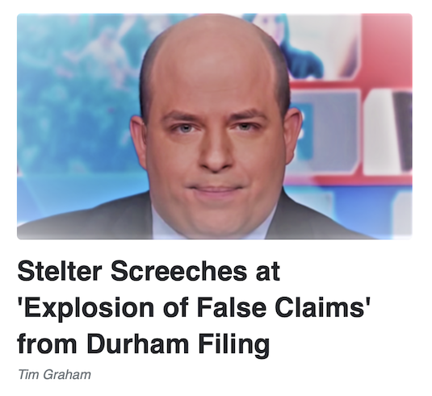Click the word 'Durham' in the headline

click(138, 344)
